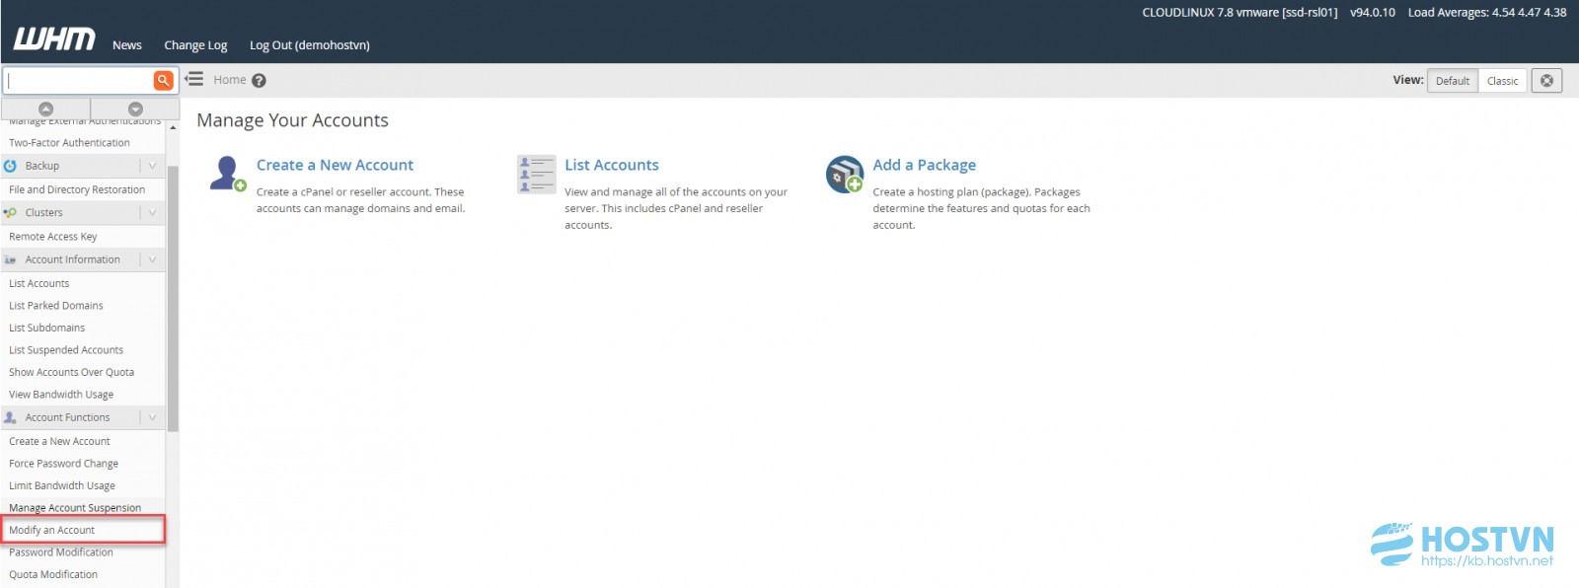Viewport: 1579px width, 588px height.
Task: Click the sidebar scroll up arrow
Action: click(173, 127)
